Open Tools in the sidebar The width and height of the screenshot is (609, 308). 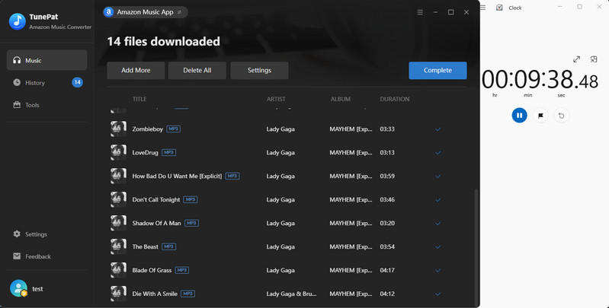46,105
